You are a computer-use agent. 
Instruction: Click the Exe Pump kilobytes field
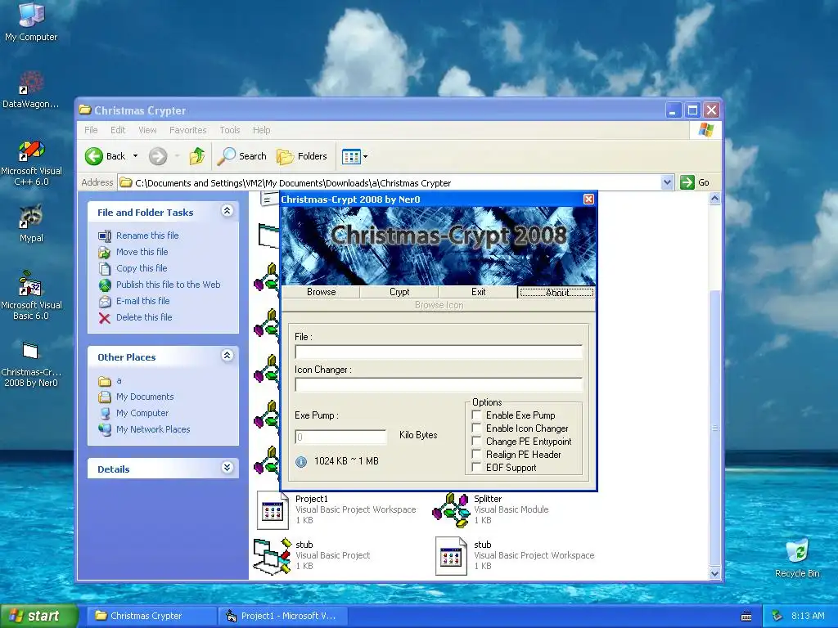pos(340,437)
